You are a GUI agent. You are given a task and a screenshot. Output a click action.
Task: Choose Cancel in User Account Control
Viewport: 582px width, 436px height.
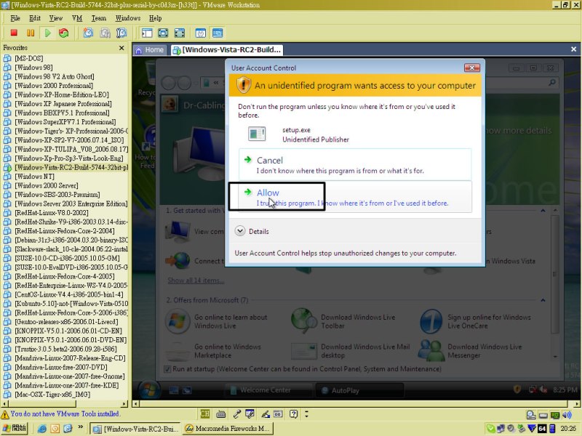click(x=355, y=165)
